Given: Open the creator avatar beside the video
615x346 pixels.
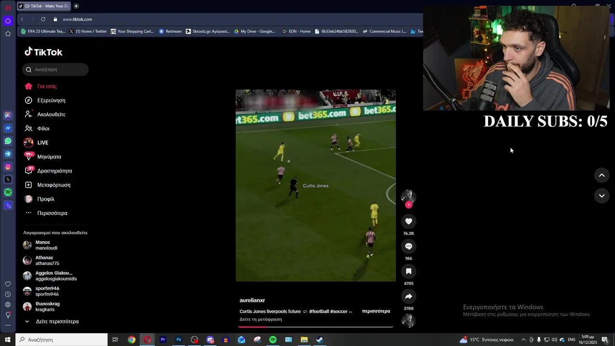Looking at the screenshot, I should pos(408,196).
